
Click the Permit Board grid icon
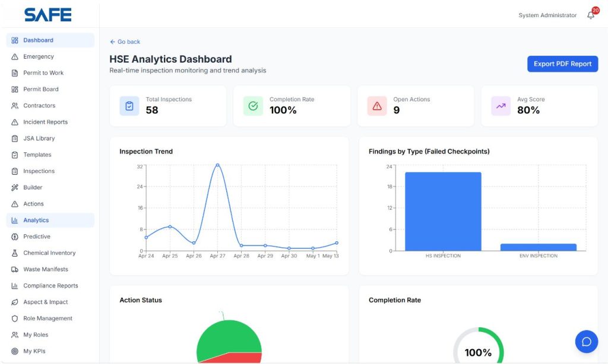15,89
